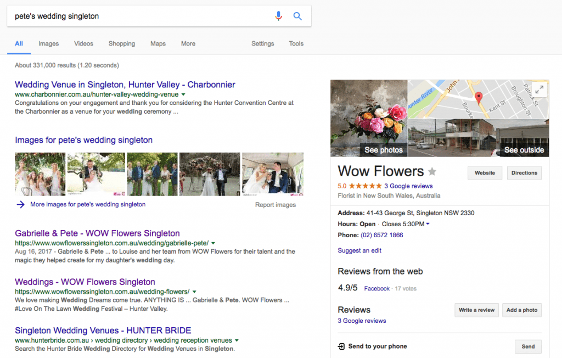Switch to the Images tab
Viewport: 562px width, 358px height.
48,43
